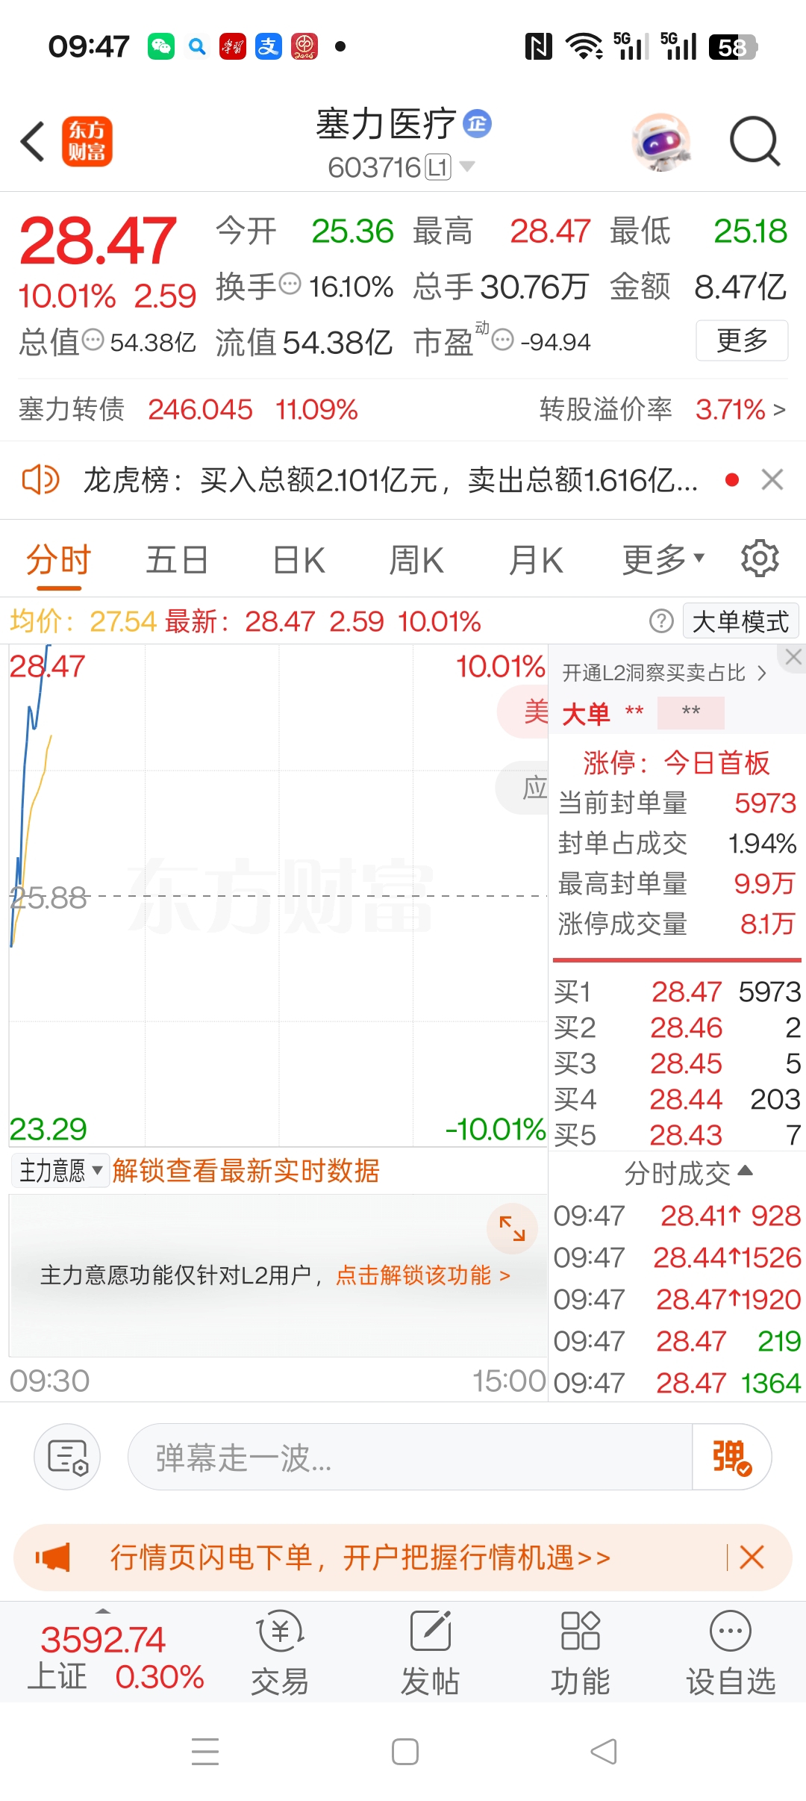Viewport: 806px width, 1801px height.
Task: Tap 涨停：今日首板 label
Action: [676, 762]
